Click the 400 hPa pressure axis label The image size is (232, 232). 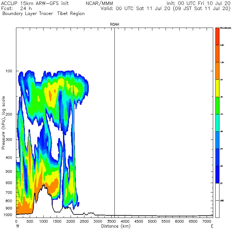coord(9,158)
